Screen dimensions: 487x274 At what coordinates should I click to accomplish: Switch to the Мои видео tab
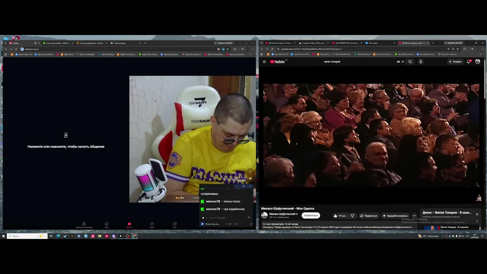pyautogui.click(x=380, y=43)
